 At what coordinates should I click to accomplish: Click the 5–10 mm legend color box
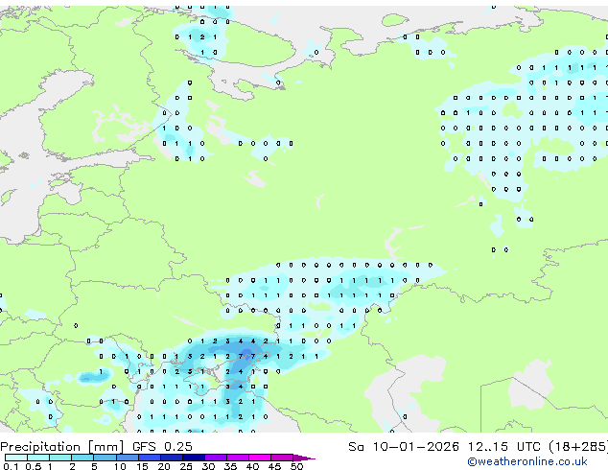coord(105,458)
